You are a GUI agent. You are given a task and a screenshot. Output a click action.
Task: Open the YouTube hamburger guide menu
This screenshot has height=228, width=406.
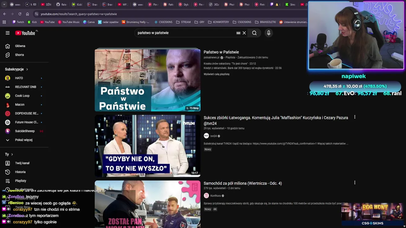(x=8, y=33)
